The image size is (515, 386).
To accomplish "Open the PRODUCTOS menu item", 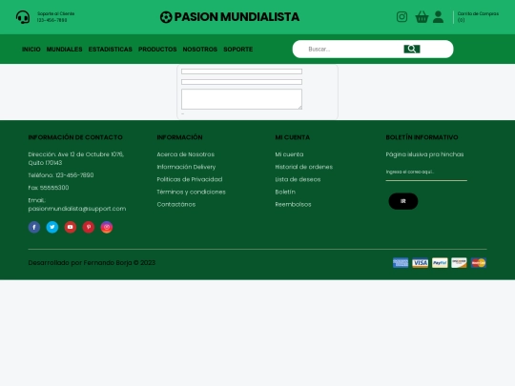I will point(157,50).
